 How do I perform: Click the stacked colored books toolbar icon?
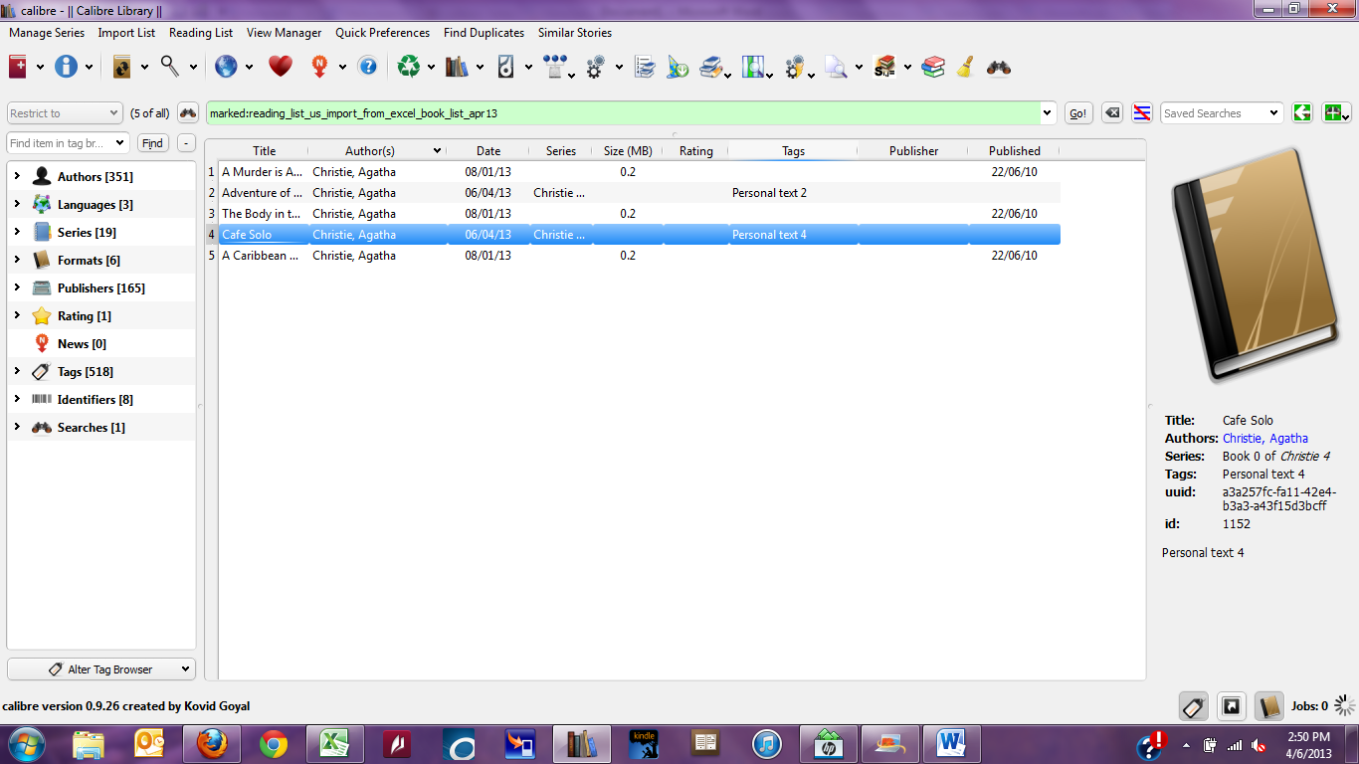tap(933, 67)
